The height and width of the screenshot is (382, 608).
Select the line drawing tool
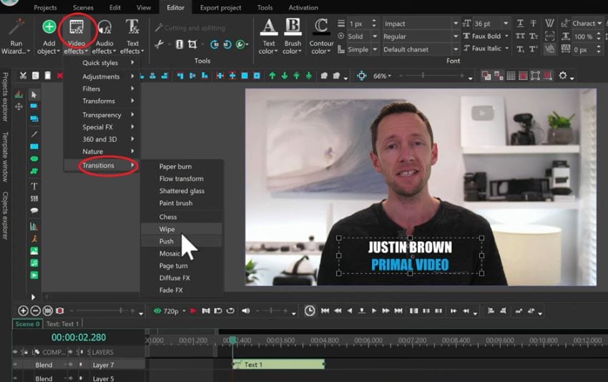click(34, 134)
